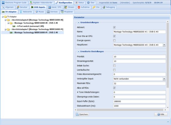
Task: Click the adapter1 folder icon
Action: click(8, 29)
